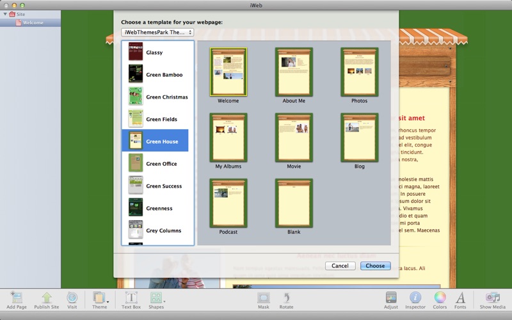Viewport: 512px width, 320px height.
Task: Click the 'Green Office' theme name
Action: 162,164
